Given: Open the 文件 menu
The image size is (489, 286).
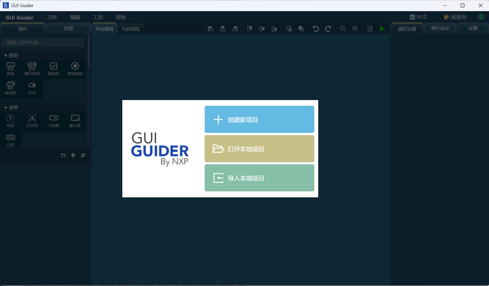Looking at the screenshot, I should point(52,17).
